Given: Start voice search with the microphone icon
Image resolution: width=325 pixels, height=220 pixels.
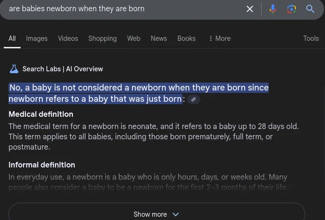Looking at the screenshot, I should [273, 9].
